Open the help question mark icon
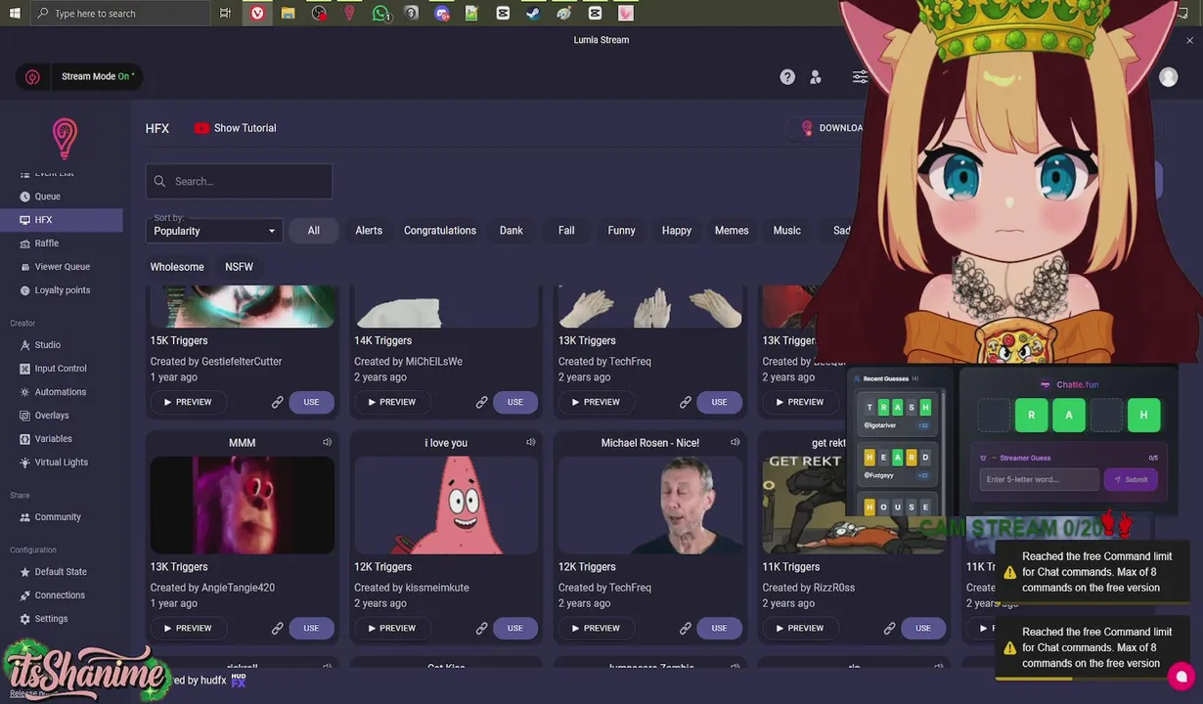The height and width of the screenshot is (704, 1203). (x=787, y=77)
